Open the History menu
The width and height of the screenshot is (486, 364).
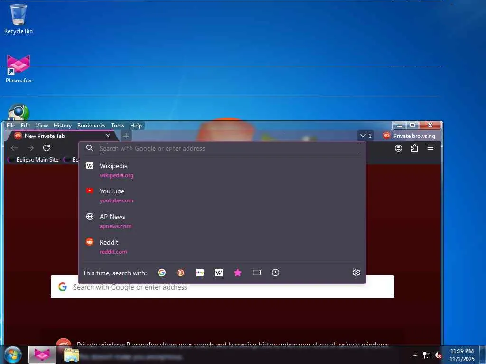63,125
